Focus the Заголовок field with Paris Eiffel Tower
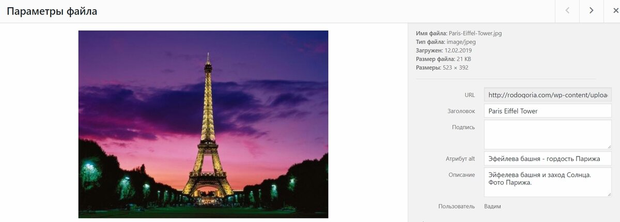 coord(548,111)
